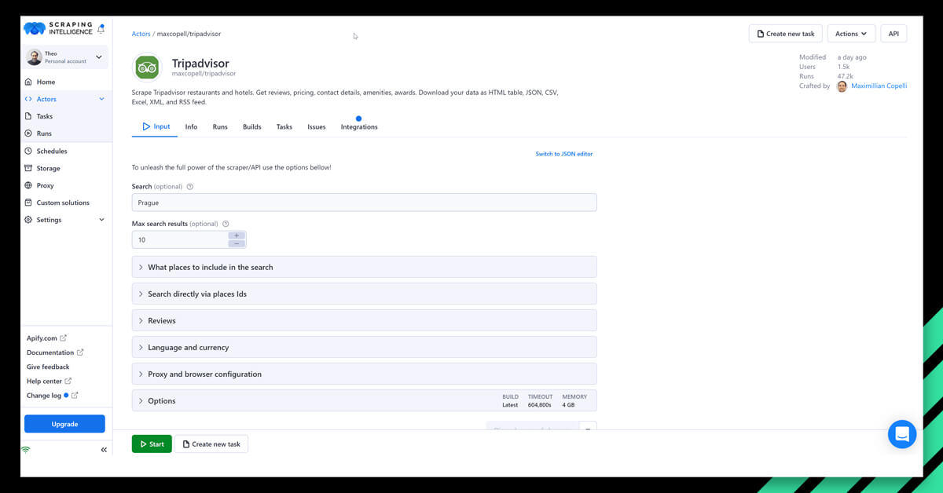Click the API button
Viewport: 943px width, 493px height.
coord(893,34)
